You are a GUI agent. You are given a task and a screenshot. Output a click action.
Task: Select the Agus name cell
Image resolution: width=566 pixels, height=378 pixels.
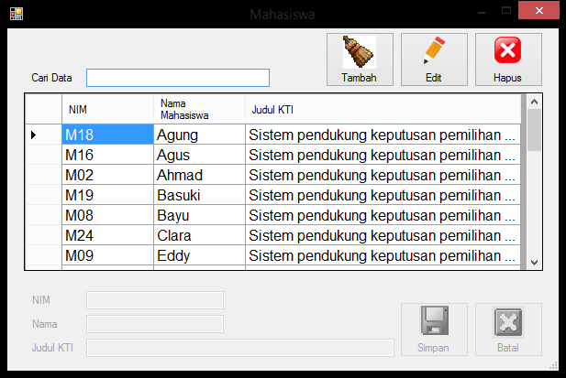point(199,156)
